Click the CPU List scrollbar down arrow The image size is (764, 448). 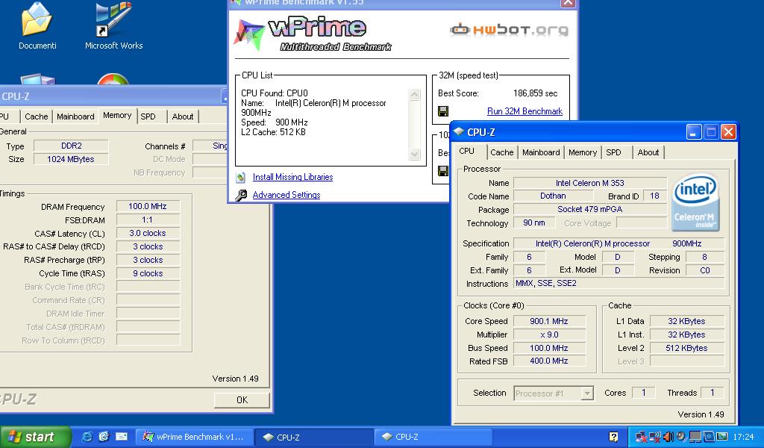415,155
